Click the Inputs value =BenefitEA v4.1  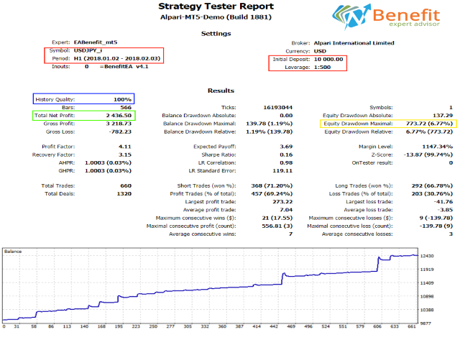[x=124, y=67]
